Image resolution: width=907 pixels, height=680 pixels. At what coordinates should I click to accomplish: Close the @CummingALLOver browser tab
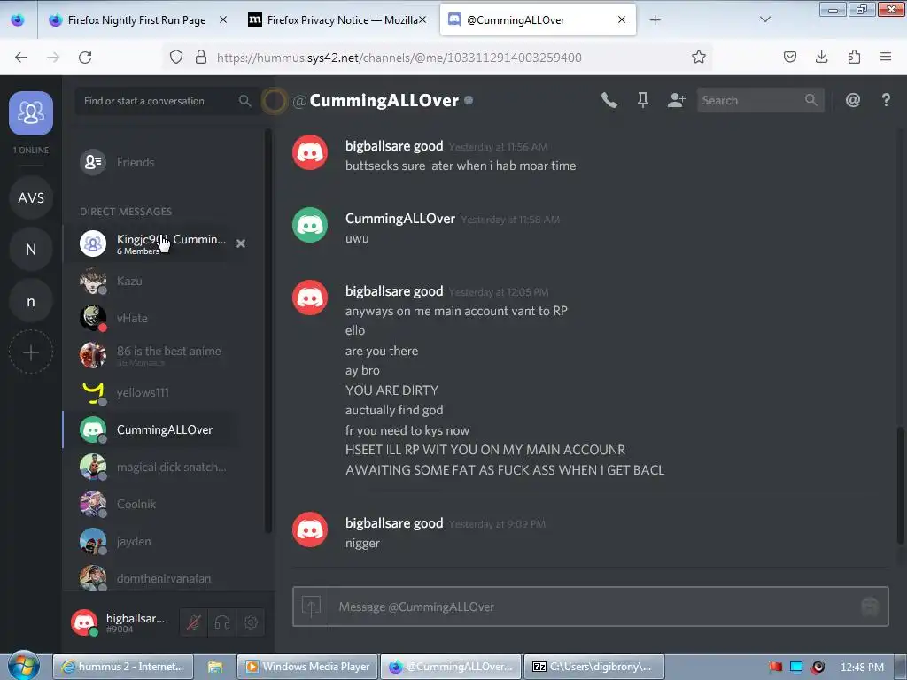(622, 19)
